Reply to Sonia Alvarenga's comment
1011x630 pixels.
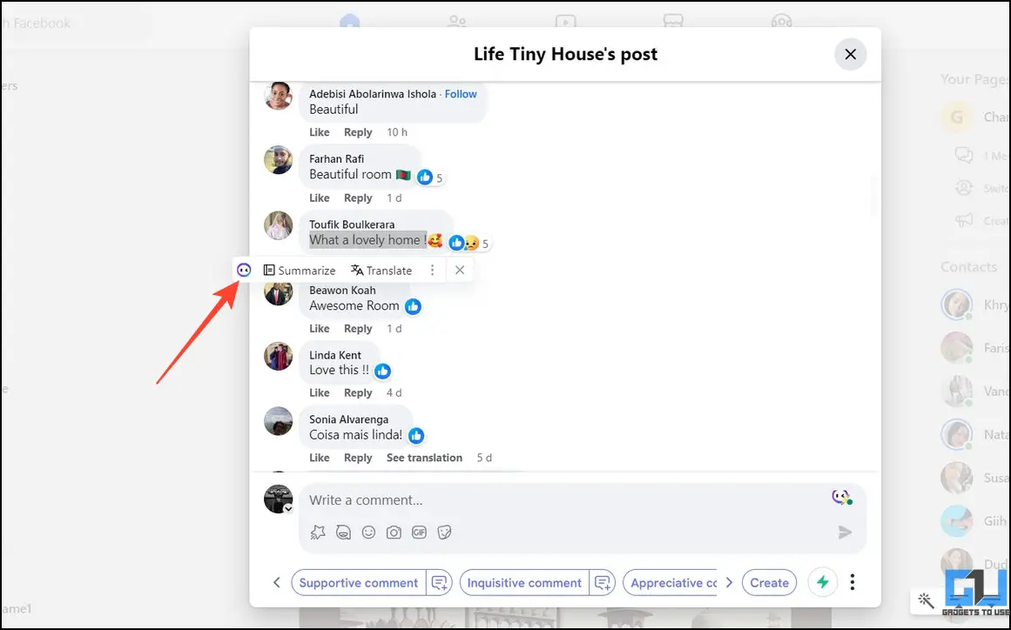358,458
